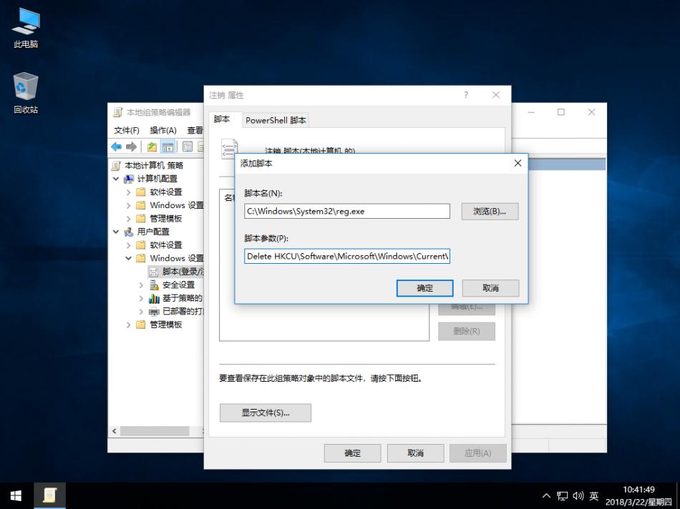Collapse the 计算机配置 tree node

point(116,179)
